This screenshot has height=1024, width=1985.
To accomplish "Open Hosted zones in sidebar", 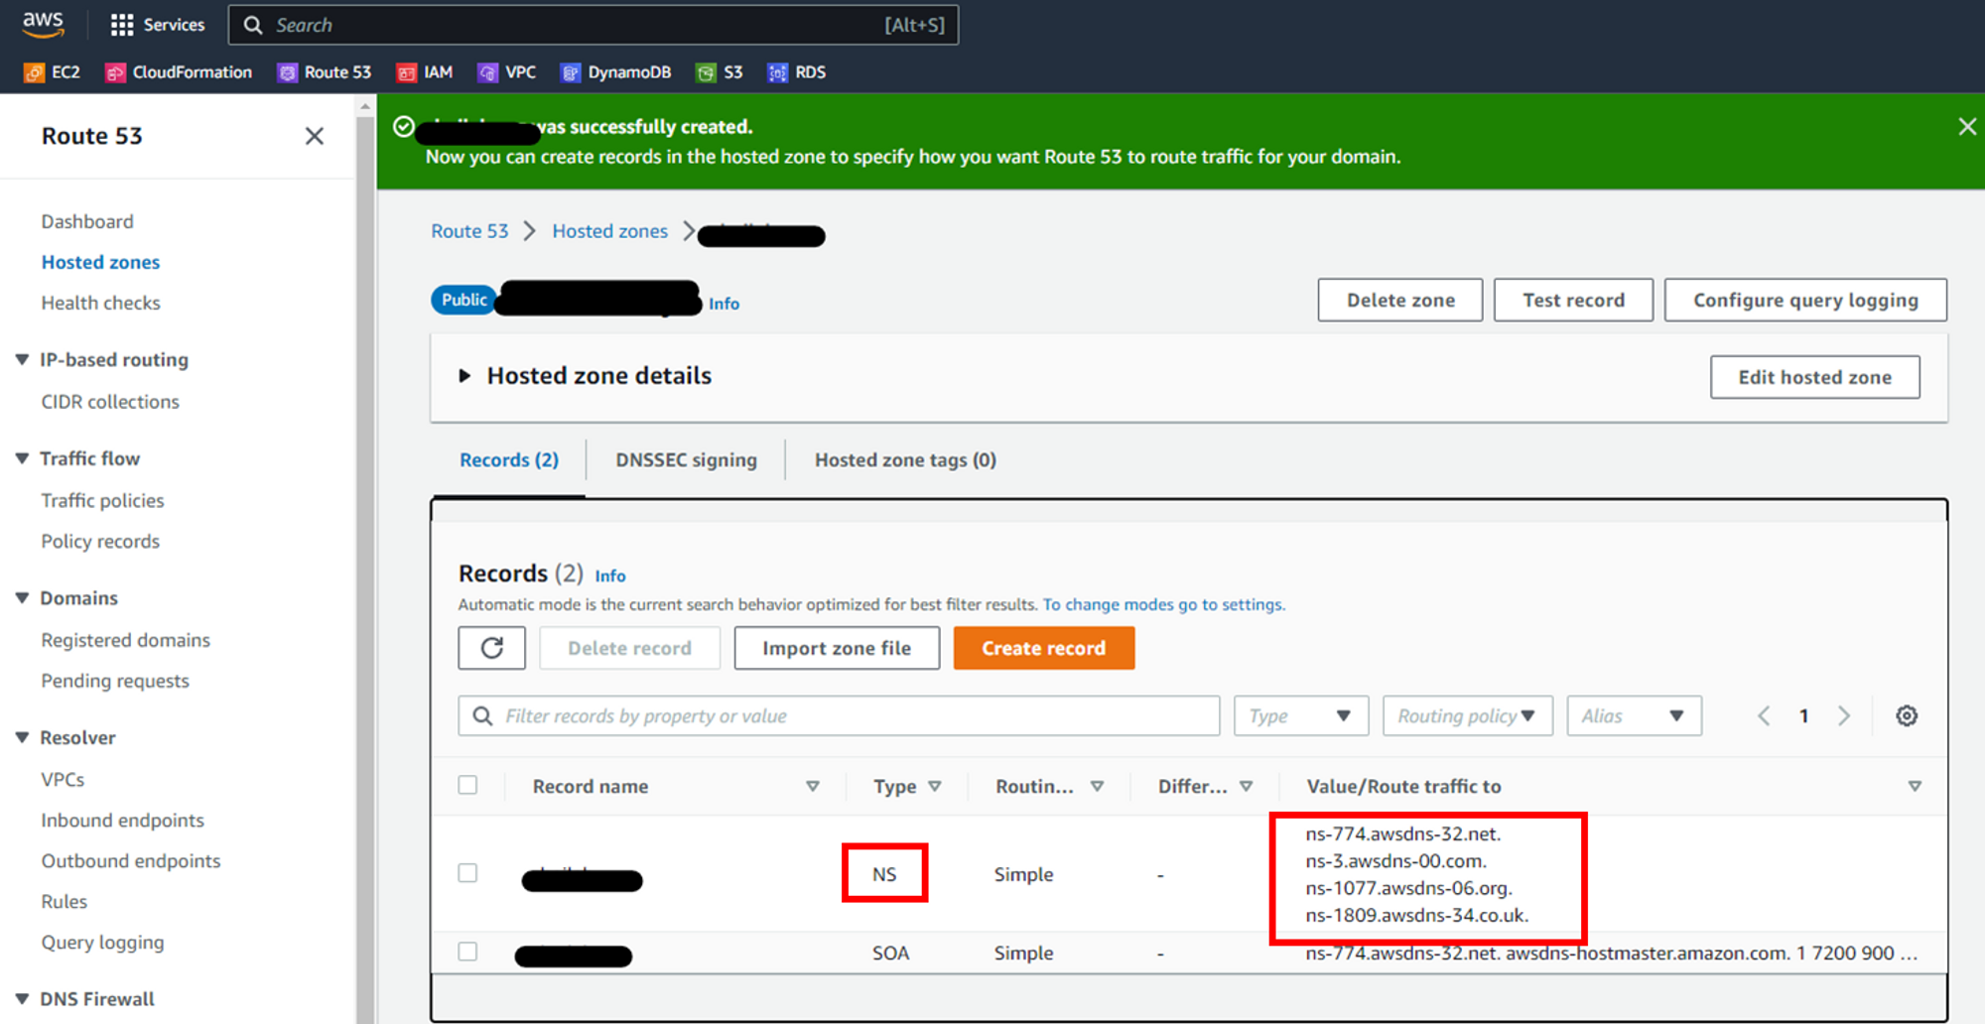I will coord(100,262).
